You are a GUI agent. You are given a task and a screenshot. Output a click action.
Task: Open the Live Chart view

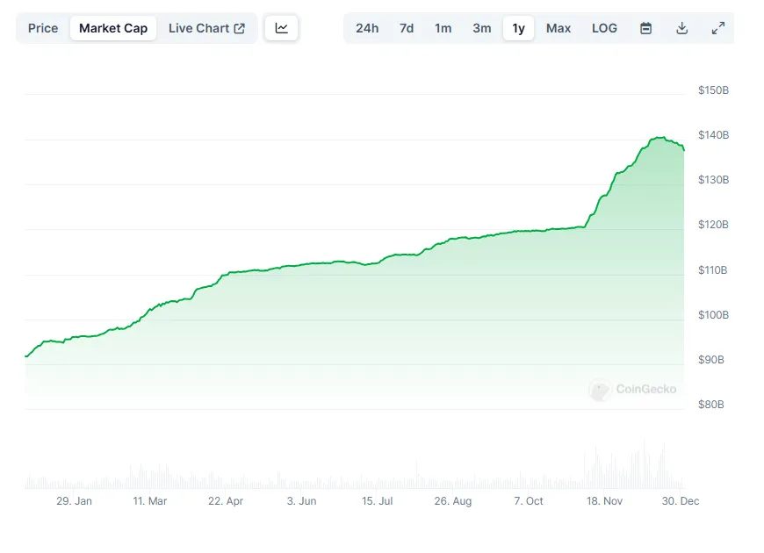click(199, 27)
